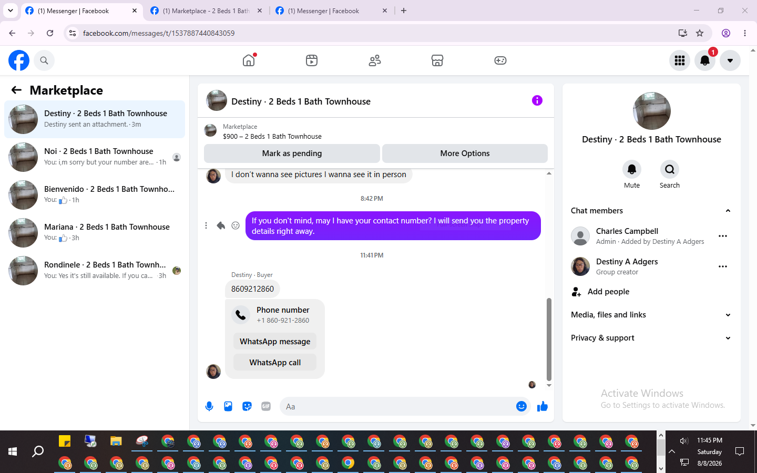Open the Facebook home logo
The width and height of the screenshot is (757, 473).
click(19, 60)
